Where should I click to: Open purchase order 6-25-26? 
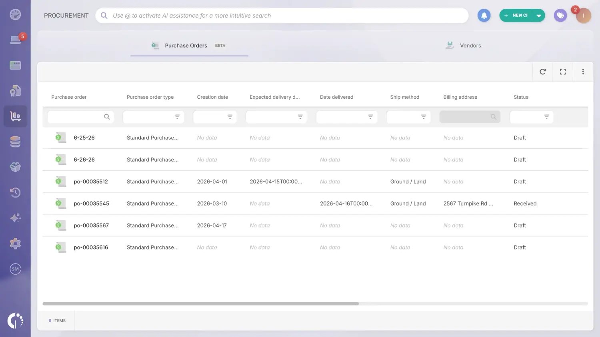pyautogui.click(x=84, y=138)
